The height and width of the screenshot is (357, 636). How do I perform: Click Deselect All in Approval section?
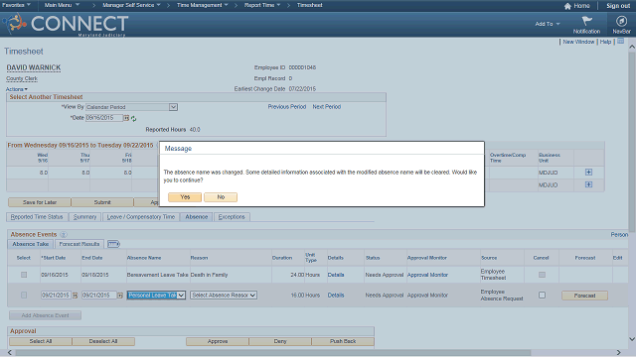pyautogui.click(x=103, y=341)
